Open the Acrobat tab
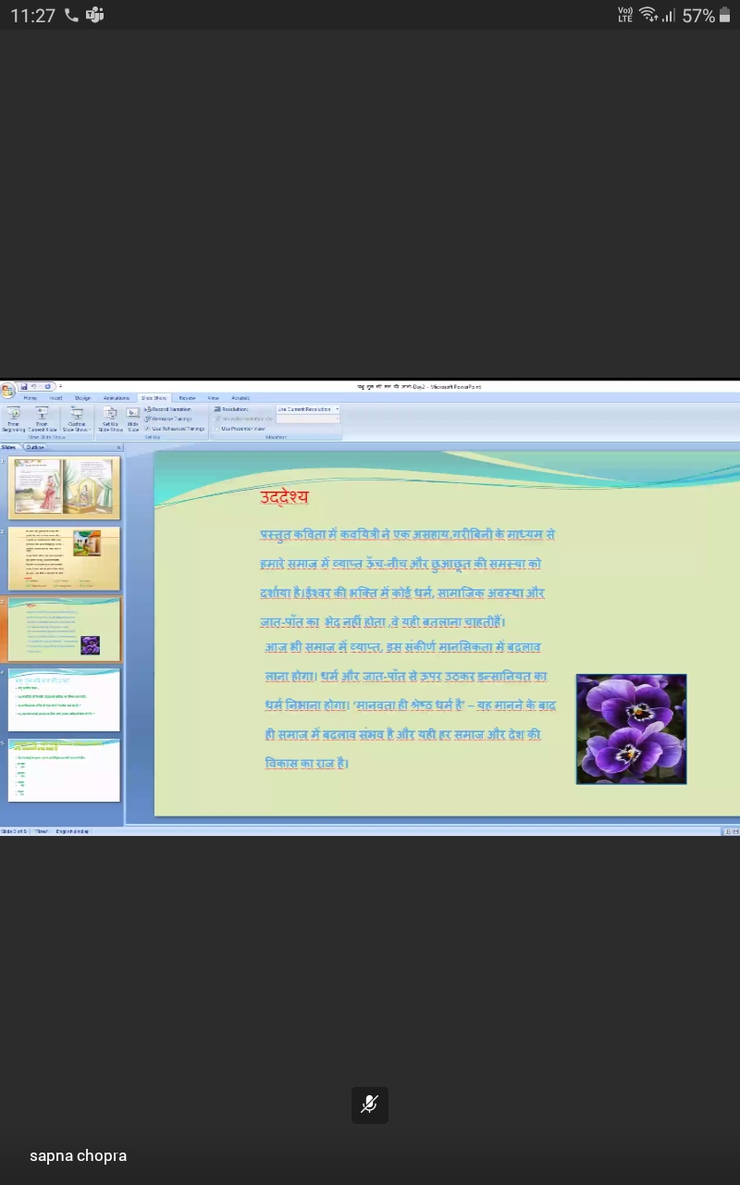The width and height of the screenshot is (740, 1185). (240, 398)
